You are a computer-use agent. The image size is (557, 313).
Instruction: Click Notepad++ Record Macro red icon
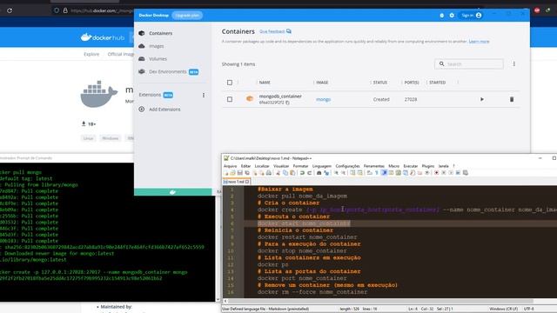[436, 173]
